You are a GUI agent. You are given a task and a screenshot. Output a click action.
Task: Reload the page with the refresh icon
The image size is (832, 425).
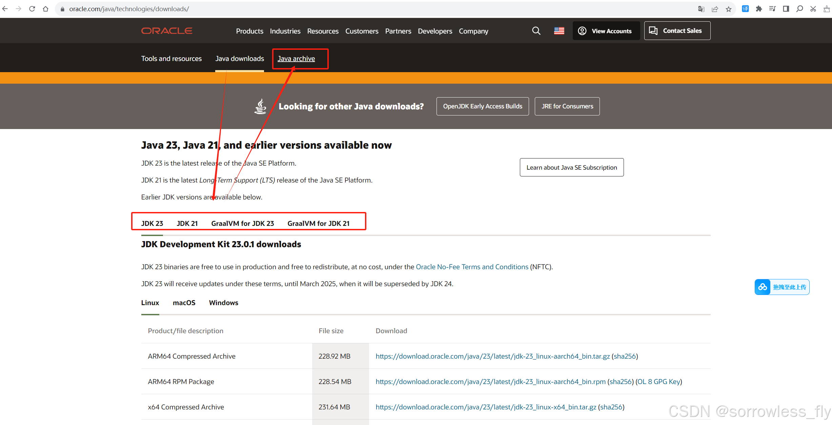point(32,9)
